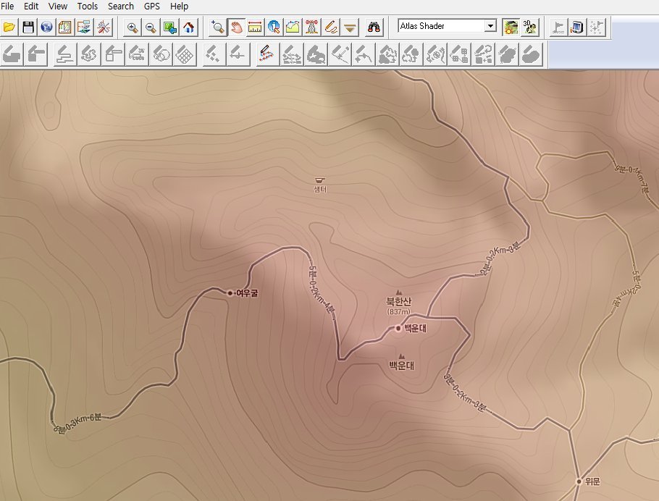The height and width of the screenshot is (501, 659).
Task: Click the Open Data File folder icon
Action: (x=9, y=28)
